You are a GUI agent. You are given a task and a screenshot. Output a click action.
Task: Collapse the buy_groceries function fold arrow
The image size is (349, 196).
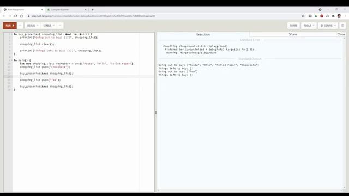pyautogui.click(x=12, y=34)
